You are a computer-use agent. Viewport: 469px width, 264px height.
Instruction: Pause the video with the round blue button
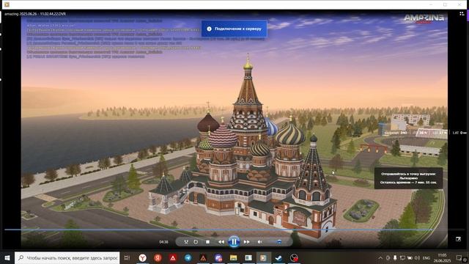click(x=234, y=241)
